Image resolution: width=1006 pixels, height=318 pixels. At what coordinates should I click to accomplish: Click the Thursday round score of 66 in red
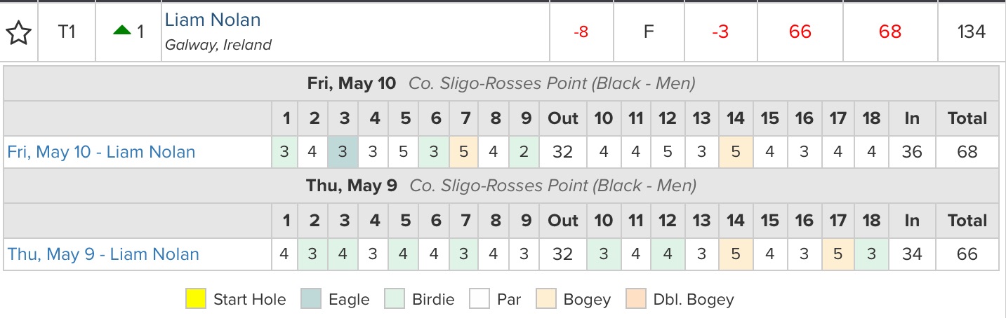point(800,32)
